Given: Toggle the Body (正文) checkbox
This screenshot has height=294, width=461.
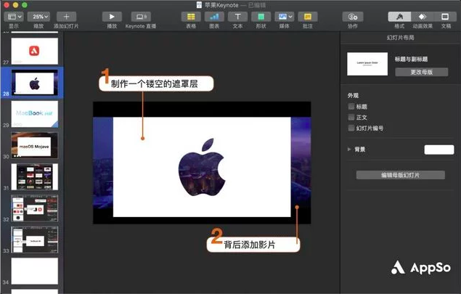Looking at the screenshot, I should (351, 118).
